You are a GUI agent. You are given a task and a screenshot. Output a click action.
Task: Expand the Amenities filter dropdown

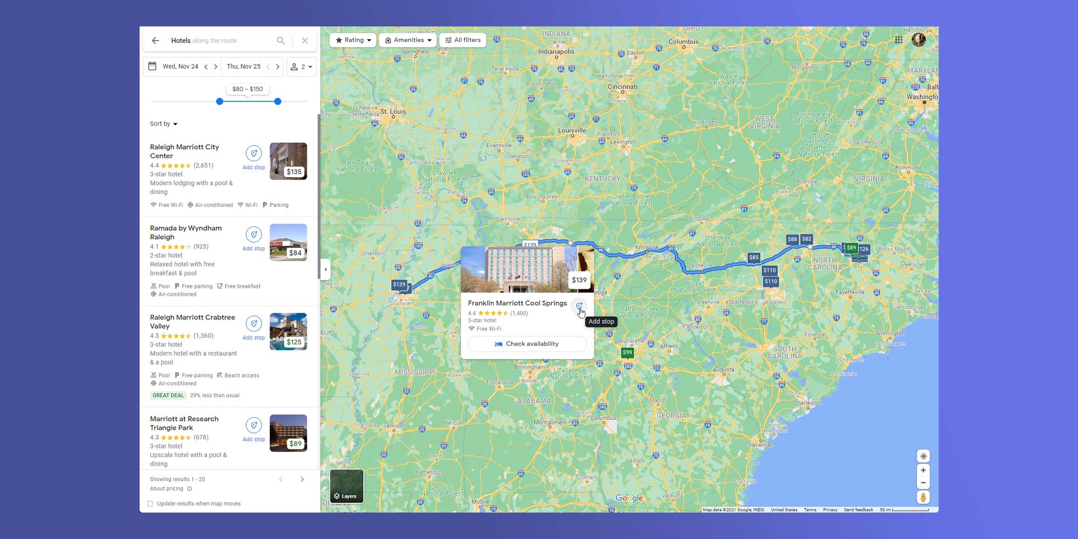click(x=408, y=39)
